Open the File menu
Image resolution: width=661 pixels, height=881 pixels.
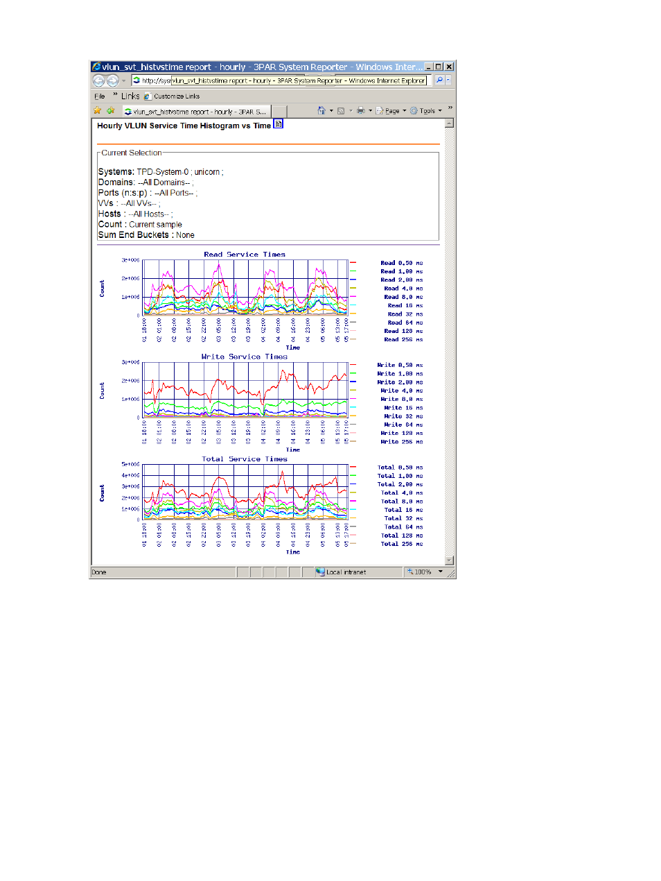[x=100, y=96]
